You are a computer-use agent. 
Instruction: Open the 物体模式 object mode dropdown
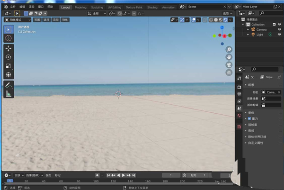point(18,20)
